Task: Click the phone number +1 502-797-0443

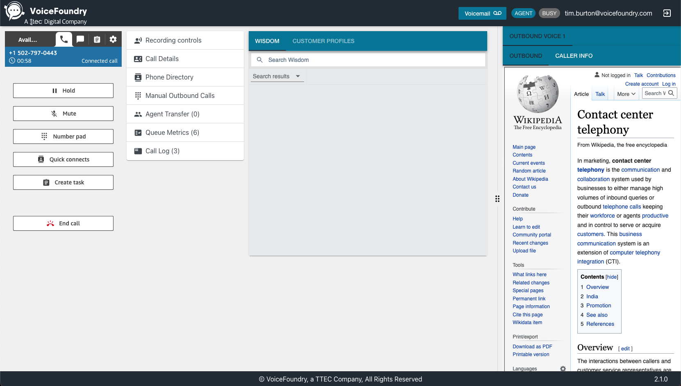Action: pos(33,53)
